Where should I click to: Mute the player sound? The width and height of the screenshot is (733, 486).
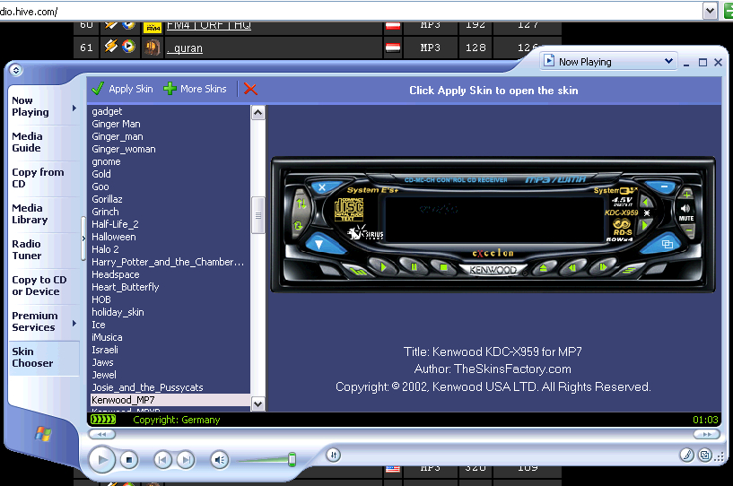pyautogui.click(x=219, y=460)
